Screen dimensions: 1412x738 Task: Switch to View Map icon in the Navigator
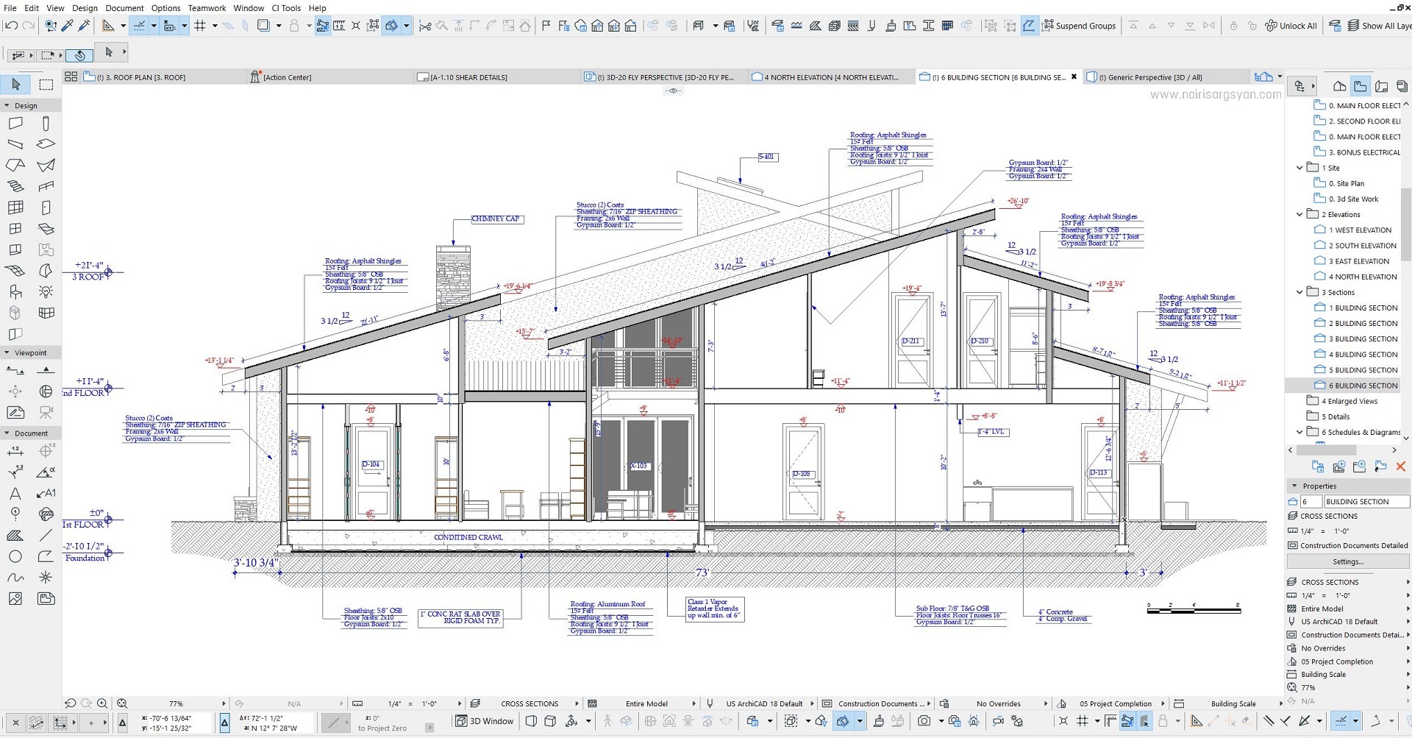1361,86
